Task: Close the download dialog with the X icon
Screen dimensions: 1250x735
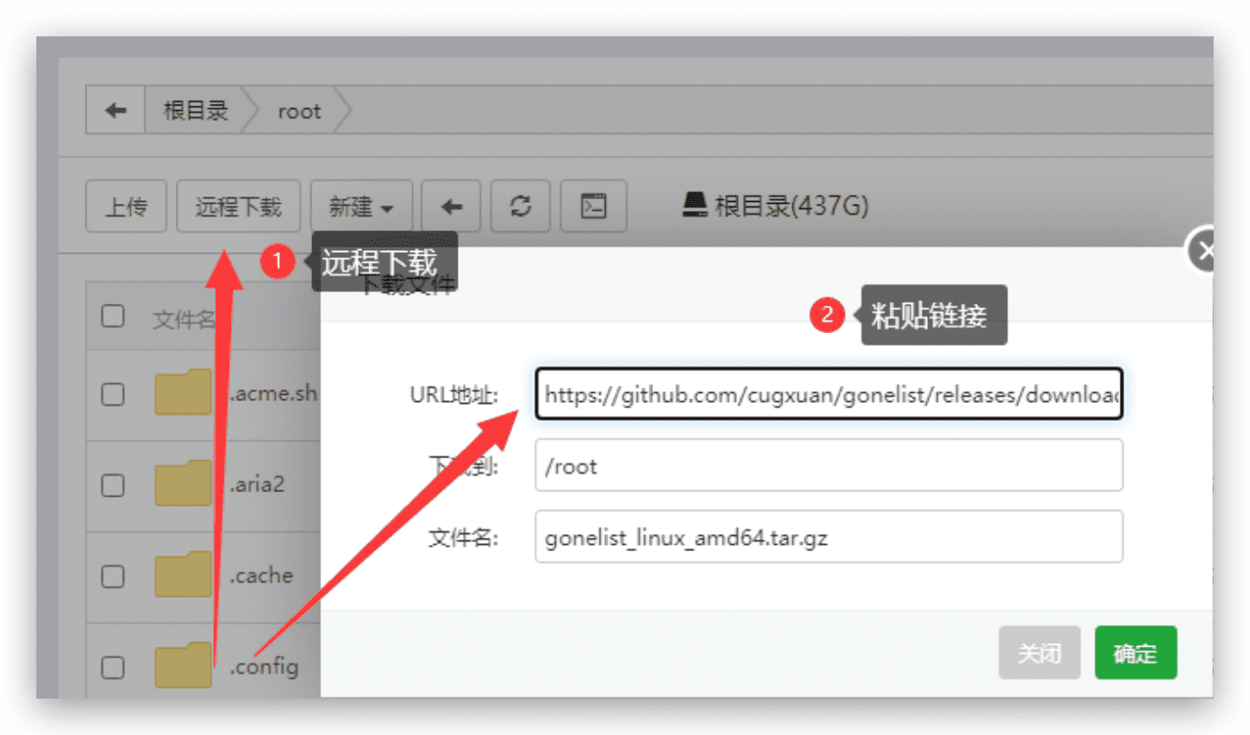Action: coord(1206,251)
